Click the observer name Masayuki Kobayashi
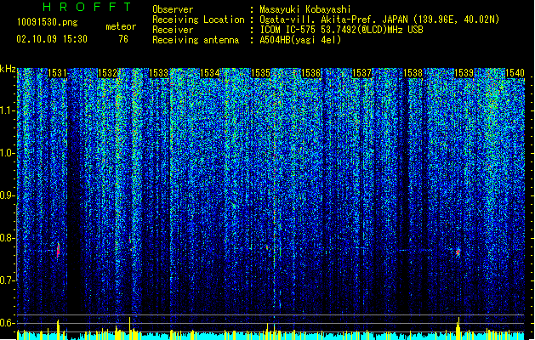Screen dimensions: 535x340 point(305,9)
